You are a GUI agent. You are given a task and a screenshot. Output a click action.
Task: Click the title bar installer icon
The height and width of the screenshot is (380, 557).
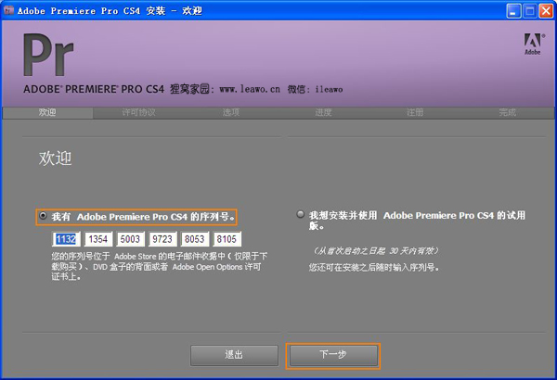[x=8, y=10]
